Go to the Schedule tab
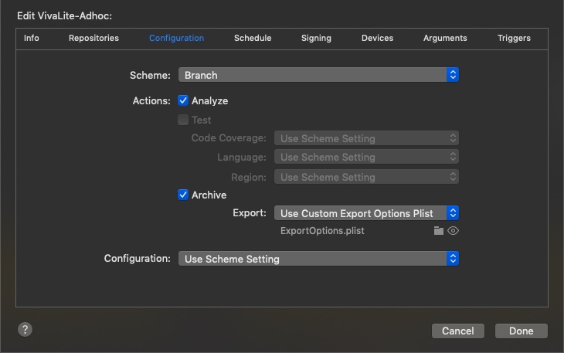 253,38
